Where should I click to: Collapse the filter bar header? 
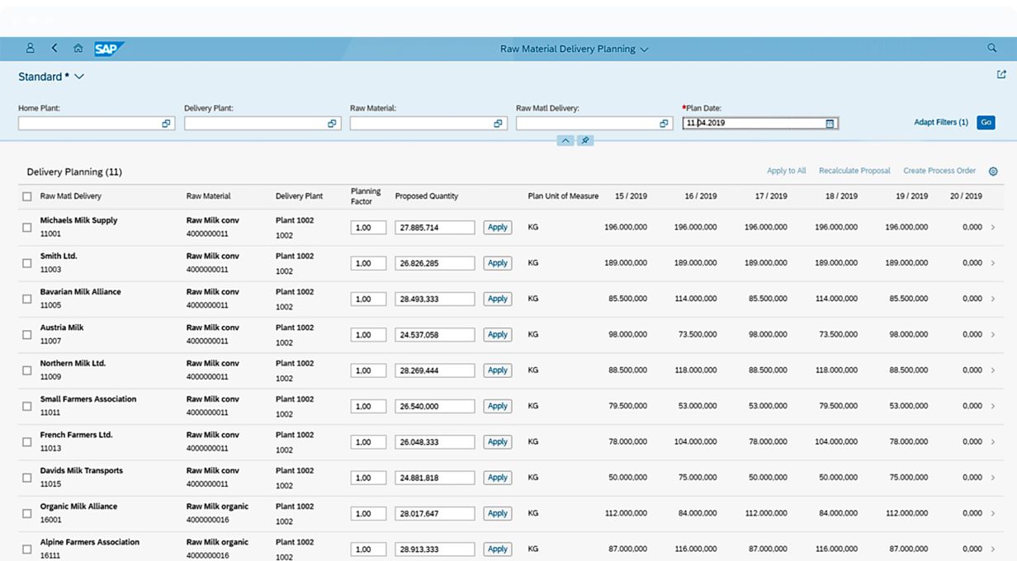pos(565,141)
